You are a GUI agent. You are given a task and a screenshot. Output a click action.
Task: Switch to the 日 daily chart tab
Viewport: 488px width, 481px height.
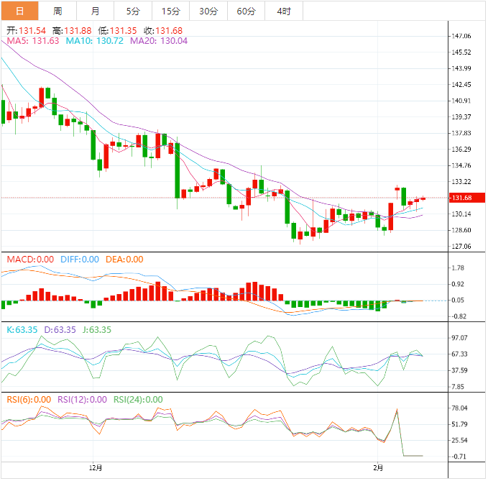click(19, 11)
